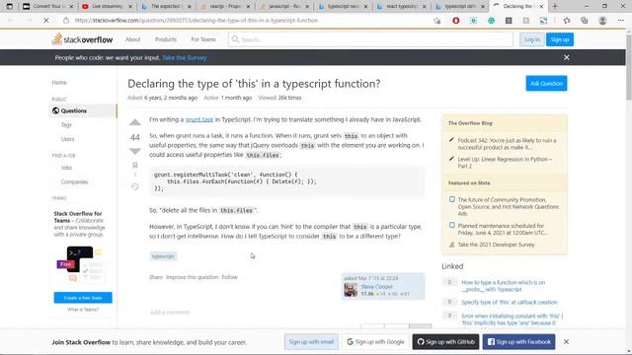Screen dimensions: 632x355
Task: Open For Teams menu
Action: pyautogui.click(x=203, y=39)
